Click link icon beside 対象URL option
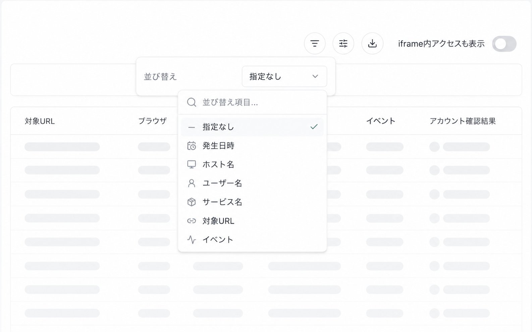 (192, 221)
